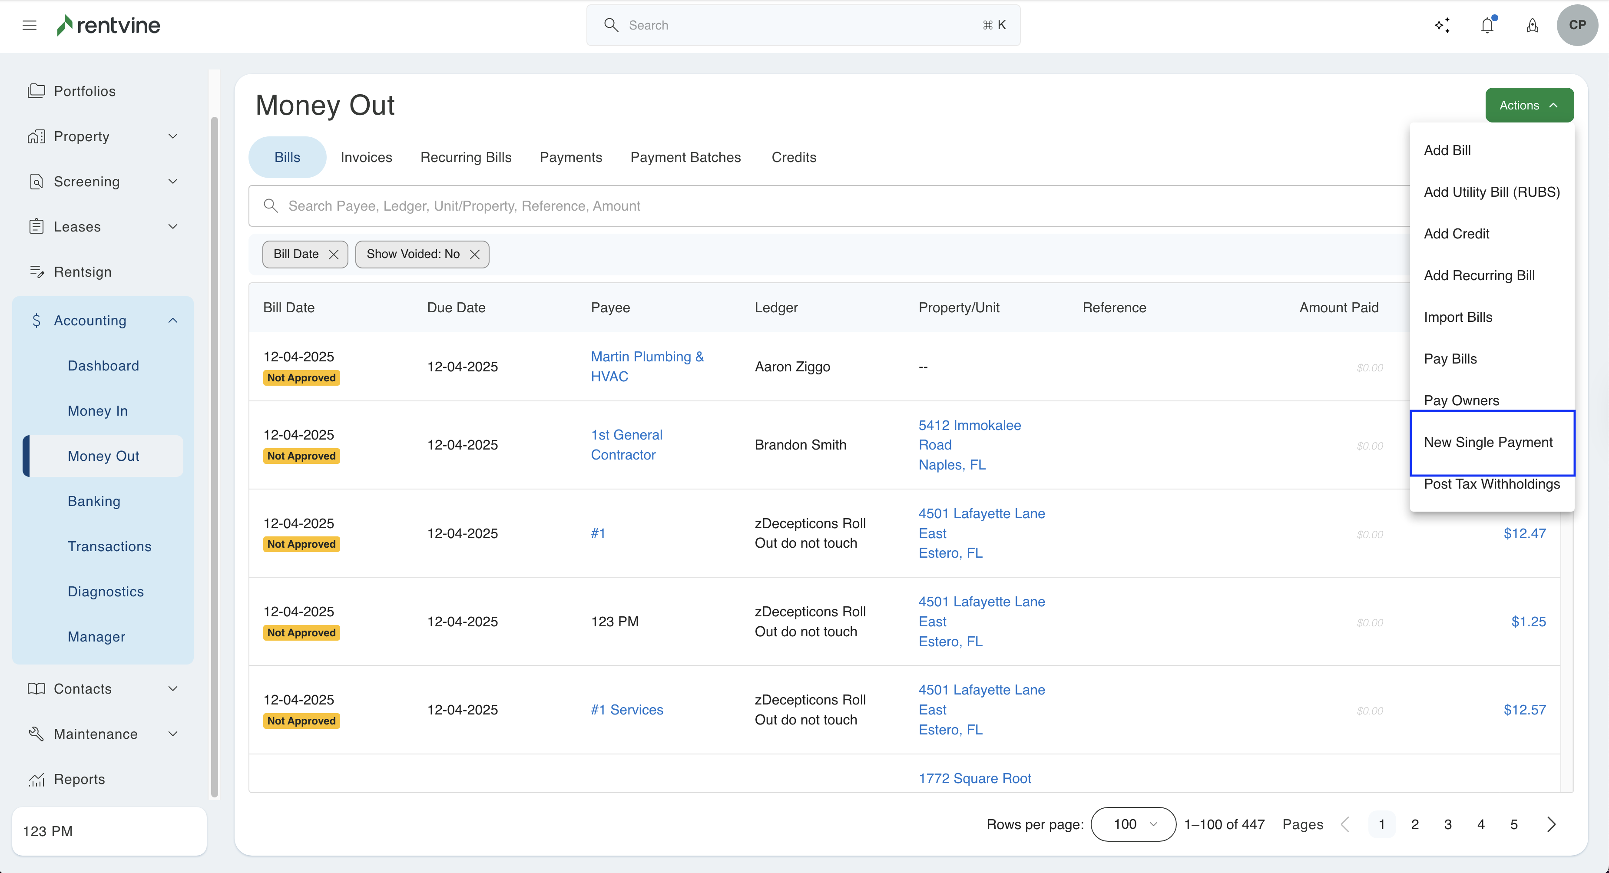Open the notifications bell
This screenshot has width=1609, height=873.
(x=1487, y=25)
